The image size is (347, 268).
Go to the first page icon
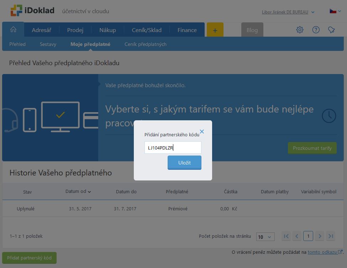286,236
